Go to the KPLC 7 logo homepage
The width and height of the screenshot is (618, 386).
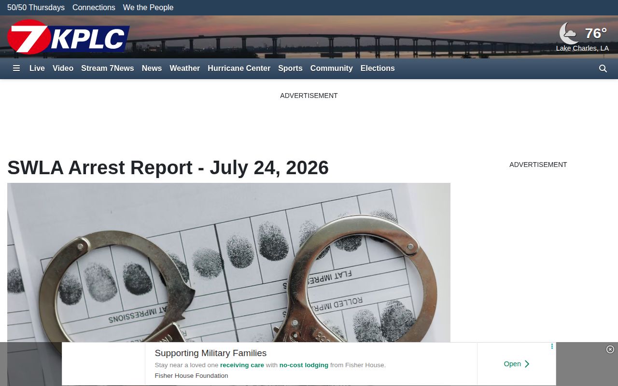pos(68,37)
